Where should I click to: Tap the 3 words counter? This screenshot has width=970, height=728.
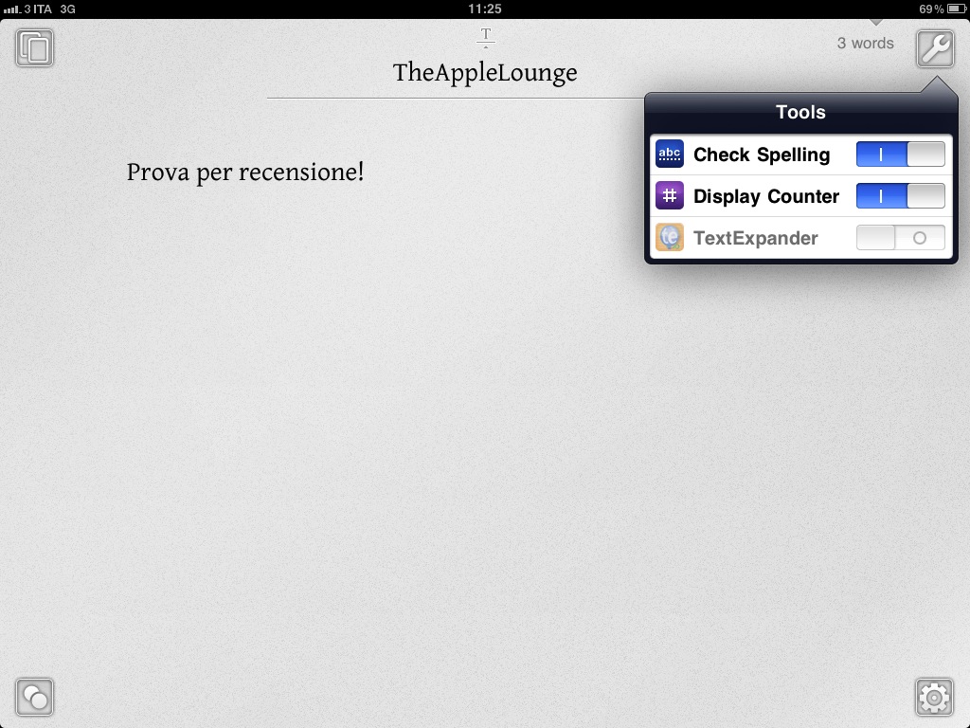pyautogui.click(x=866, y=44)
